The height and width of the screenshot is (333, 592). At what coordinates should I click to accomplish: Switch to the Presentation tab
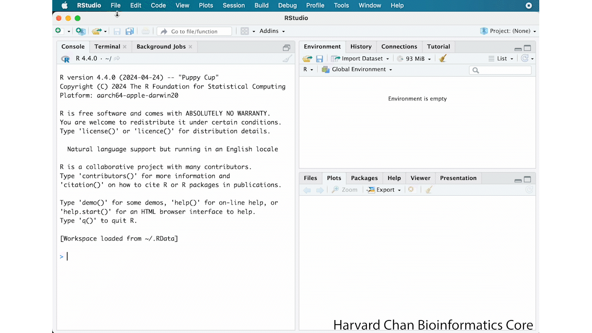(x=458, y=178)
